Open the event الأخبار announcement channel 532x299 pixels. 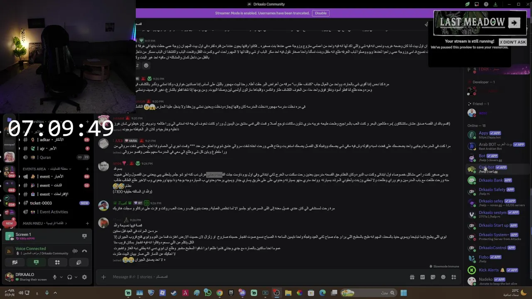click(57, 176)
